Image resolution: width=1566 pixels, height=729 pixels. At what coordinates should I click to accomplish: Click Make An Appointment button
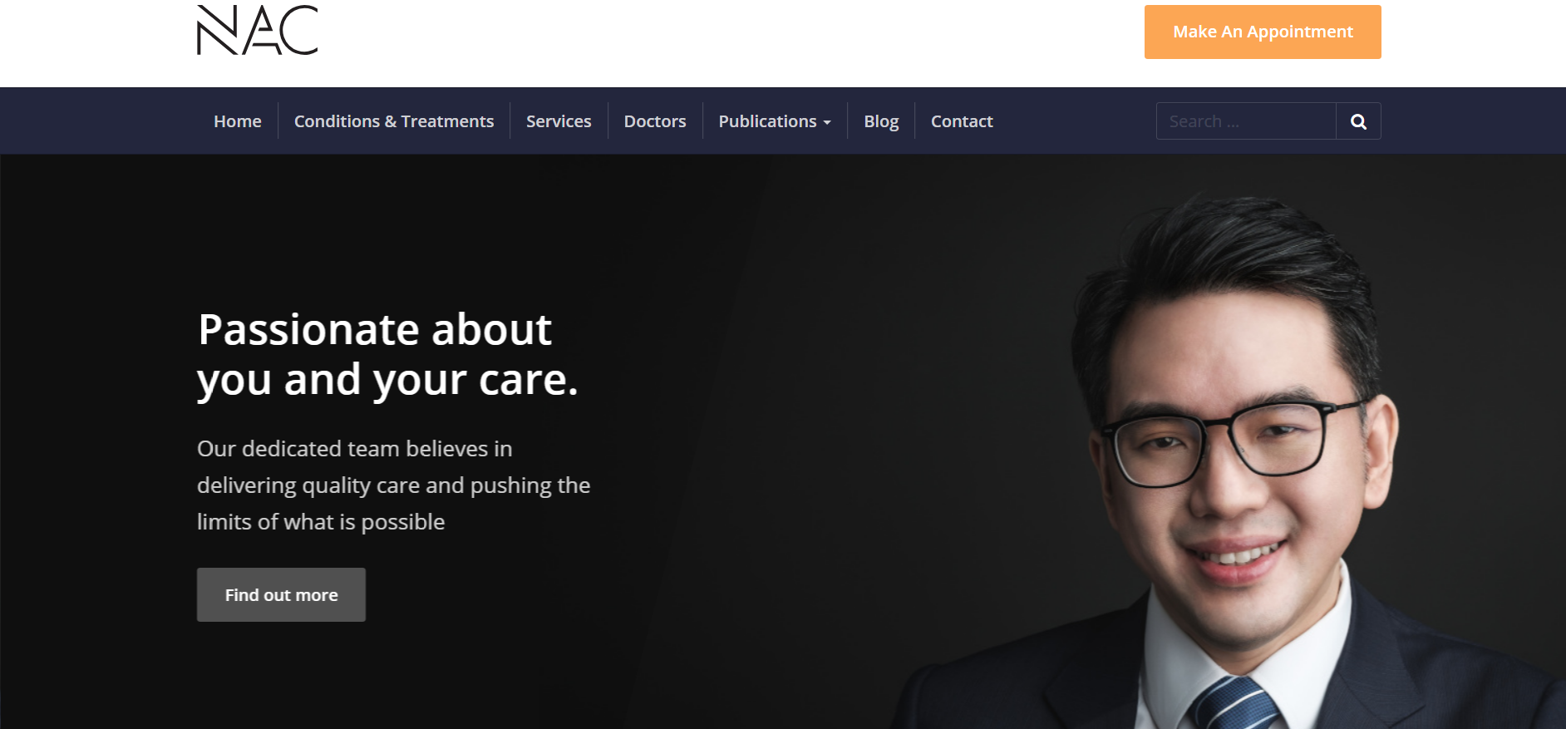pos(1263,32)
